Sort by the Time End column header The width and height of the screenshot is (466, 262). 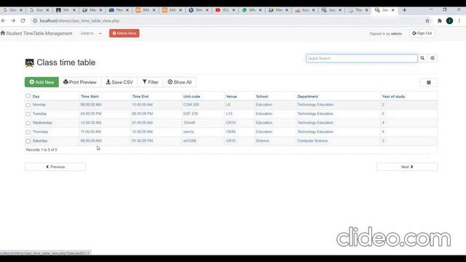[x=141, y=97]
